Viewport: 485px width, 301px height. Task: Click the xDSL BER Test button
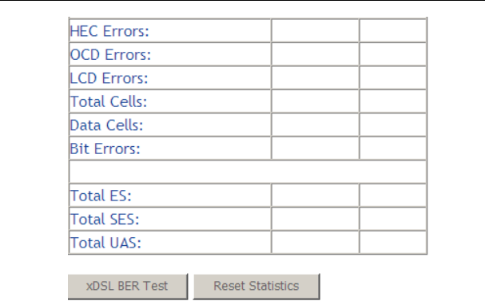pos(128,286)
